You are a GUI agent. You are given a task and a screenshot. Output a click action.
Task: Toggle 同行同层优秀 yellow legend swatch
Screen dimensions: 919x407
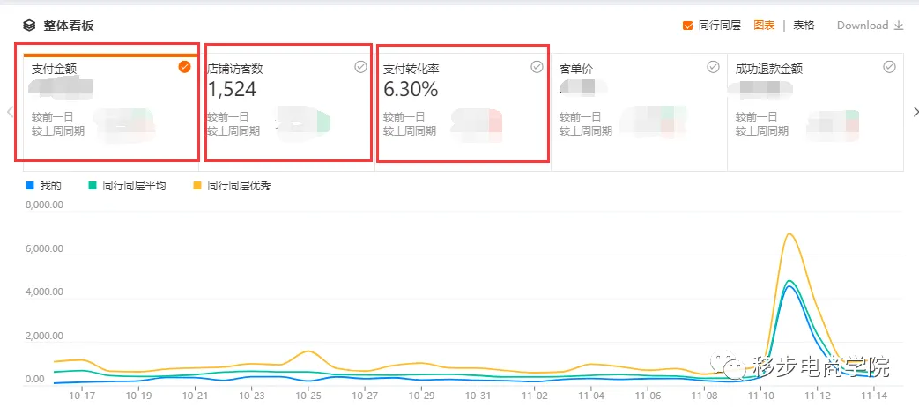tap(197, 186)
